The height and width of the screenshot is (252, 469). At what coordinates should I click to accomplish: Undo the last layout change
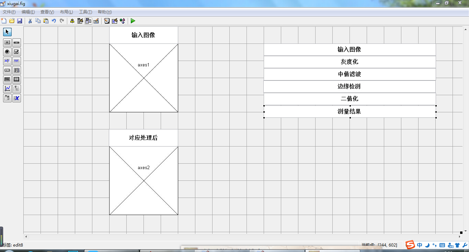pyautogui.click(x=54, y=21)
